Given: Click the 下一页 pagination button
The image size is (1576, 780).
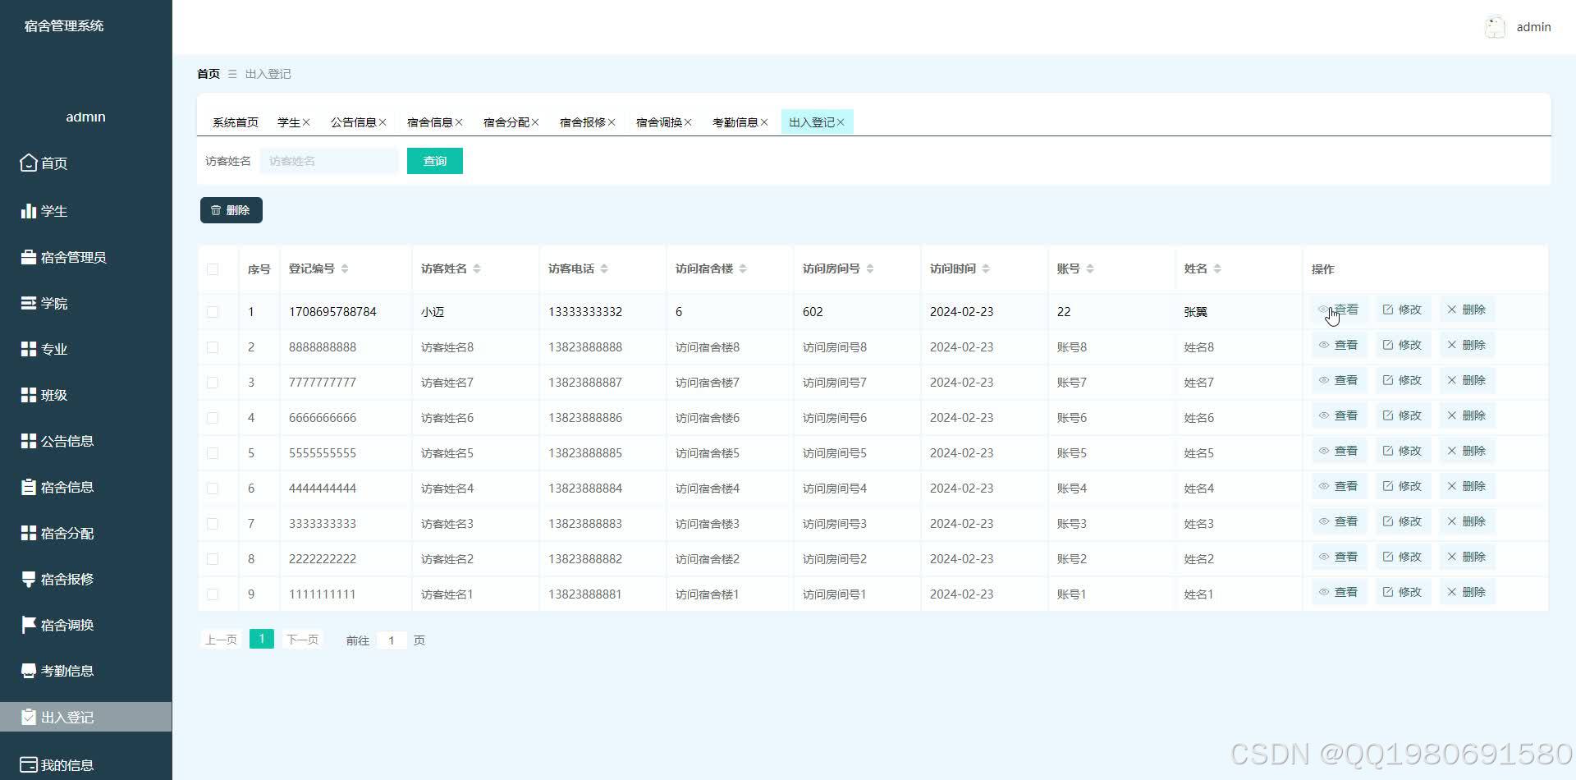Looking at the screenshot, I should coord(302,640).
